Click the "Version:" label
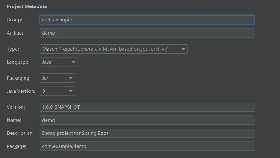The image size is (280, 158). (x=16, y=107)
